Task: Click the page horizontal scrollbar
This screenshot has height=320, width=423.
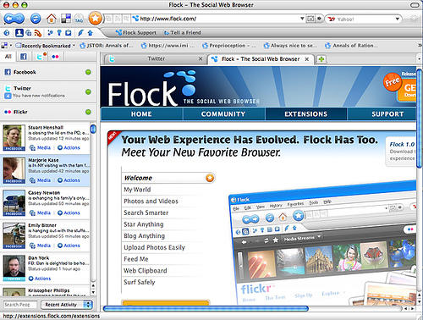Action: [206, 308]
